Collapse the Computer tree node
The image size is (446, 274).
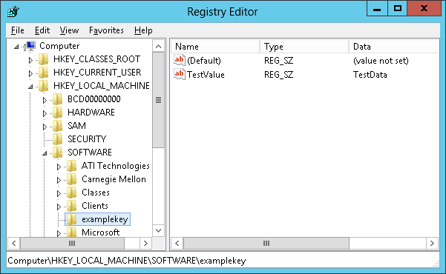click(16, 47)
